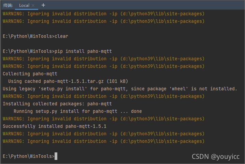Add a new terminal session tab

coord(43,5)
